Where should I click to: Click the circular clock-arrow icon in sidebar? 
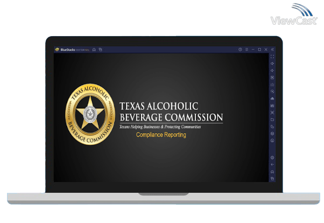tap(272, 141)
